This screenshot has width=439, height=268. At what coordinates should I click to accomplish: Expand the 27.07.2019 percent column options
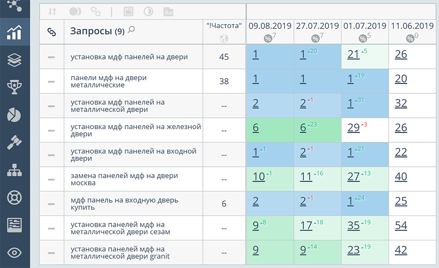pos(314,38)
